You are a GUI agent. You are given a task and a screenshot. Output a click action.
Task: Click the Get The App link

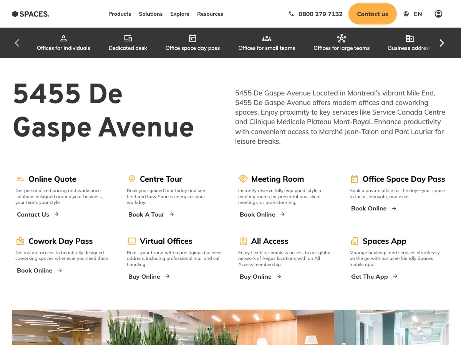tap(374, 277)
